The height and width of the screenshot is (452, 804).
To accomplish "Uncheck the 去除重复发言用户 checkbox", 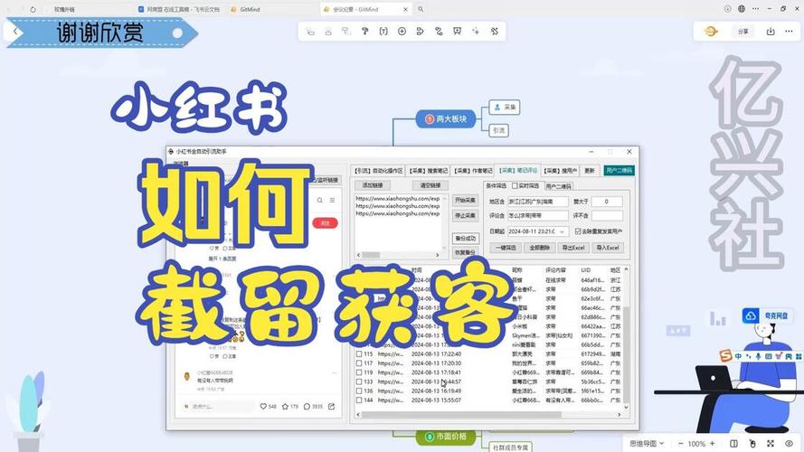I will coord(578,231).
